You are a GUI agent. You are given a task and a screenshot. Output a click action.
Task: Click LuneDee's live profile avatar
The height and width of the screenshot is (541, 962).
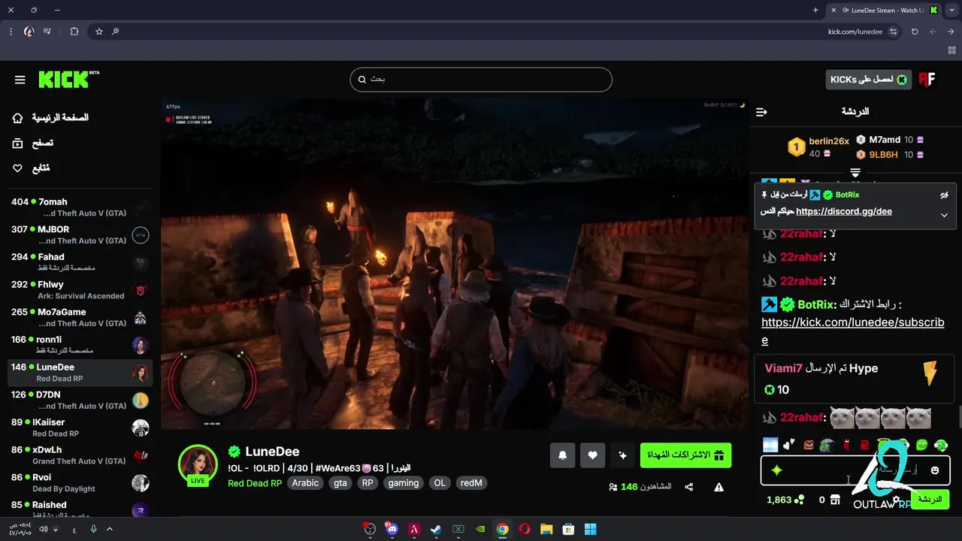coord(198,464)
